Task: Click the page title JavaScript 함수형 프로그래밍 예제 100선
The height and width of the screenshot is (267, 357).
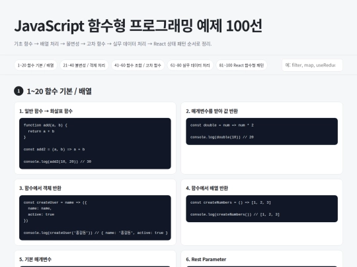Action: (x=138, y=26)
